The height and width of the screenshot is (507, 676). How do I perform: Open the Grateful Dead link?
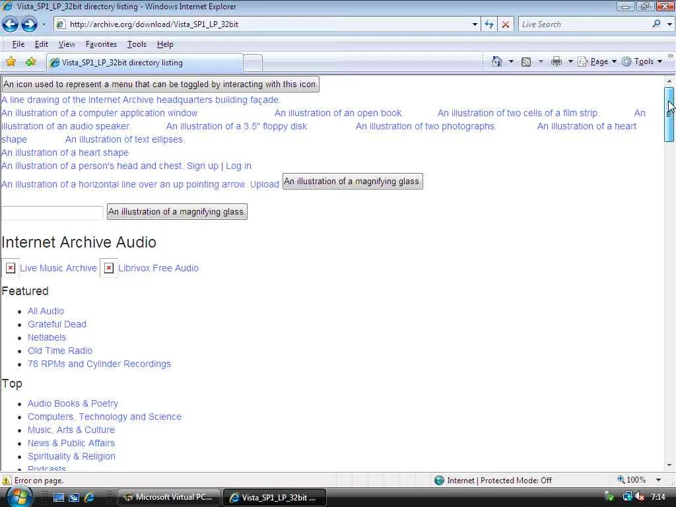click(57, 324)
